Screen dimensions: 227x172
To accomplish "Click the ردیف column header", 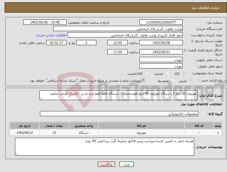I will (218, 126).
